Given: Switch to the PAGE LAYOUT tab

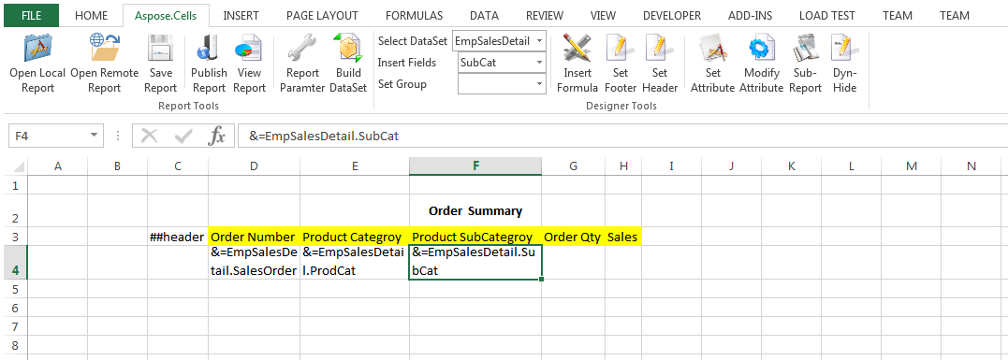Looking at the screenshot, I should click(322, 15).
